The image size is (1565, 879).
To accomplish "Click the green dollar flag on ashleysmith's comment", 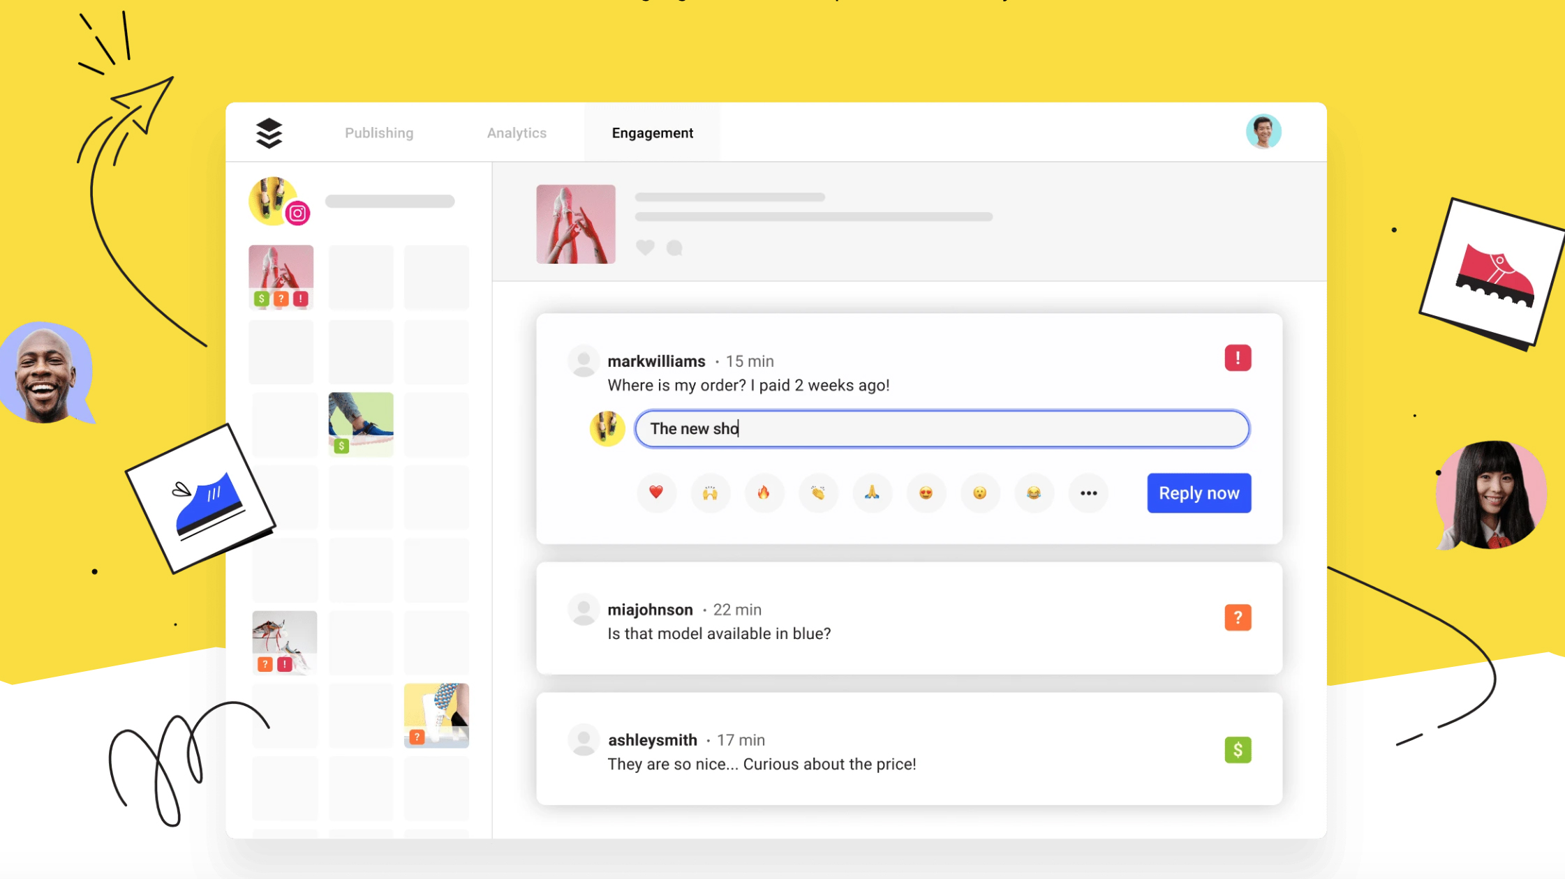I will click(1237, 749).
